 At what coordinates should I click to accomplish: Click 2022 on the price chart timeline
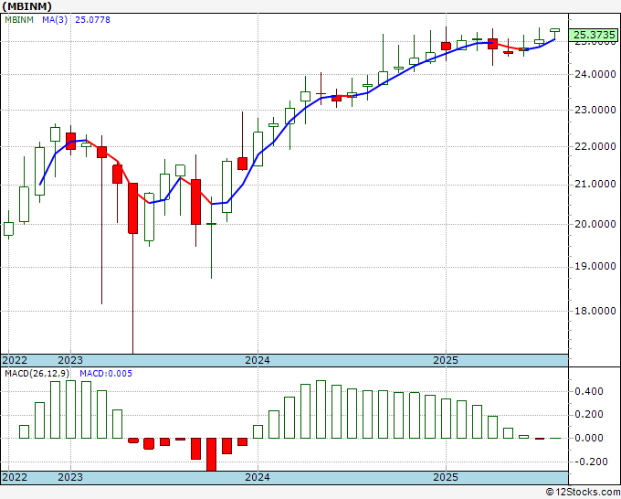click(x=15, y=360)
